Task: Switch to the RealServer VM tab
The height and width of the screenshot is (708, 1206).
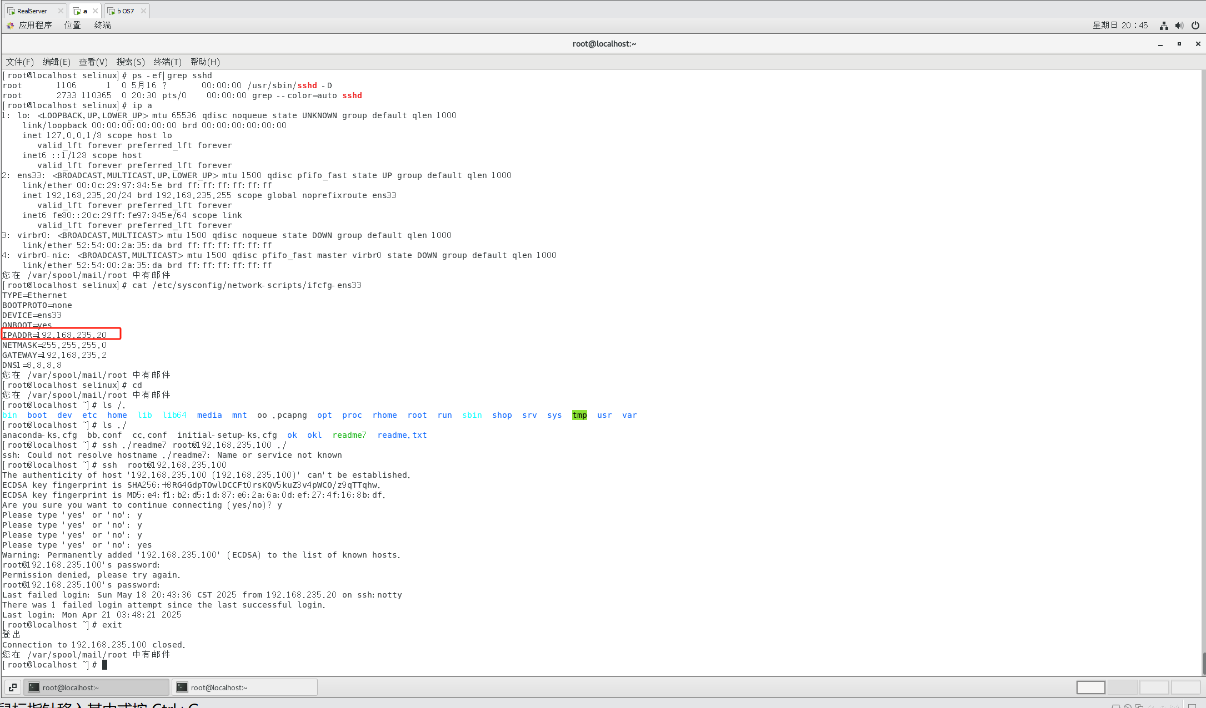Action: click(32, 11)
